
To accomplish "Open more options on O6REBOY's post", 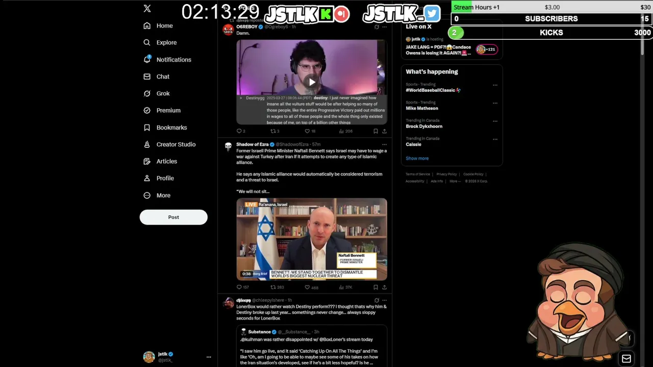I will (x=384, y=27).
